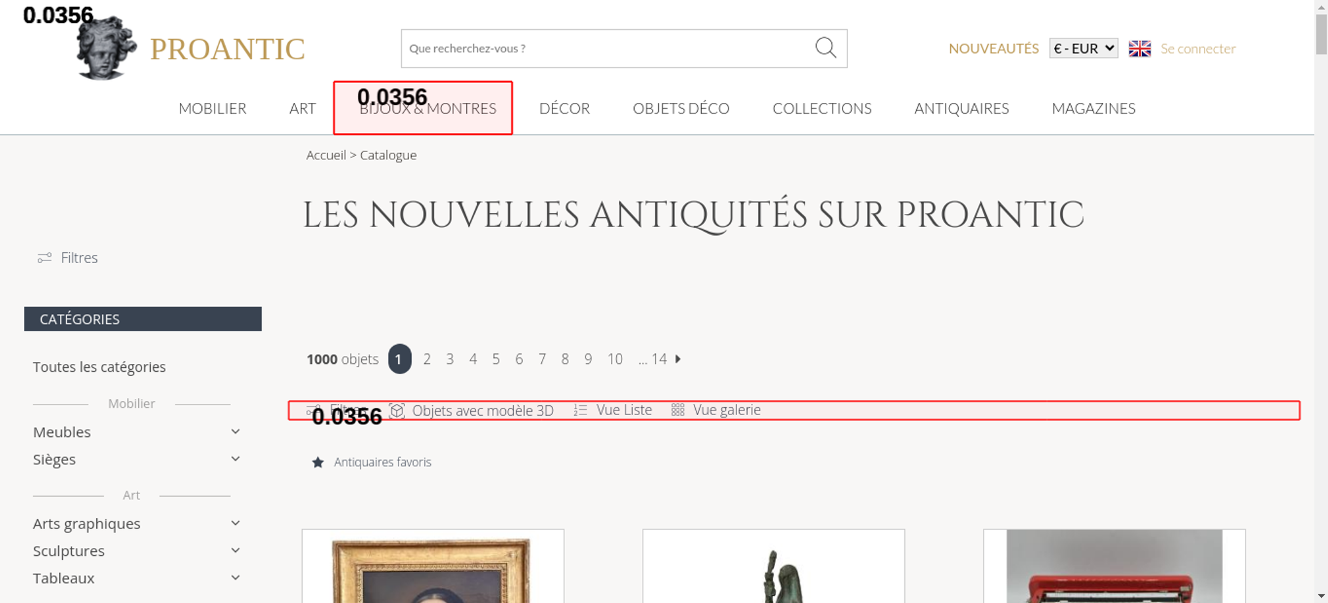
Task: Go to Accueil breadcrumb
Action: coord(326,155)
